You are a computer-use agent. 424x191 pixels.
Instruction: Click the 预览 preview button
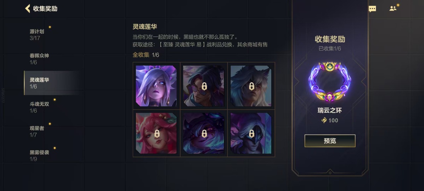pos(330,141)
